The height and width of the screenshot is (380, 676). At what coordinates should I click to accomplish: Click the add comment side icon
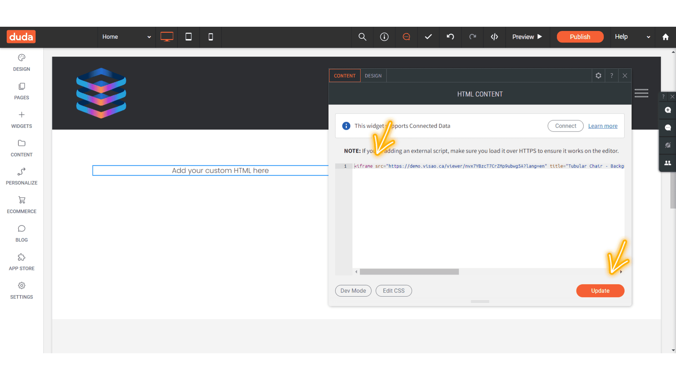tap(668, 110)
